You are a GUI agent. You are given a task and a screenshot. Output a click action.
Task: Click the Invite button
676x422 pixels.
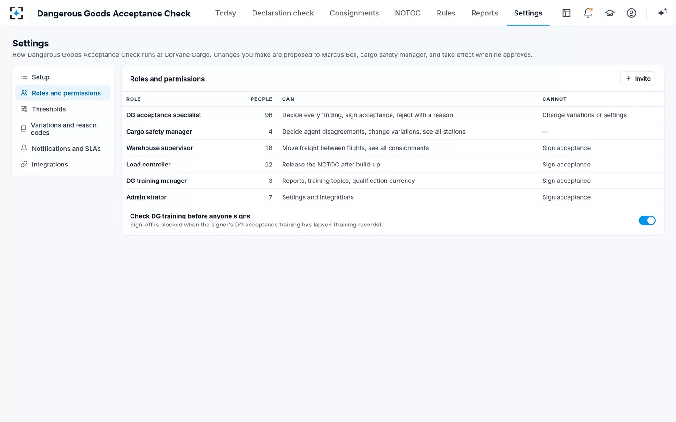click(x=638, y=78)
